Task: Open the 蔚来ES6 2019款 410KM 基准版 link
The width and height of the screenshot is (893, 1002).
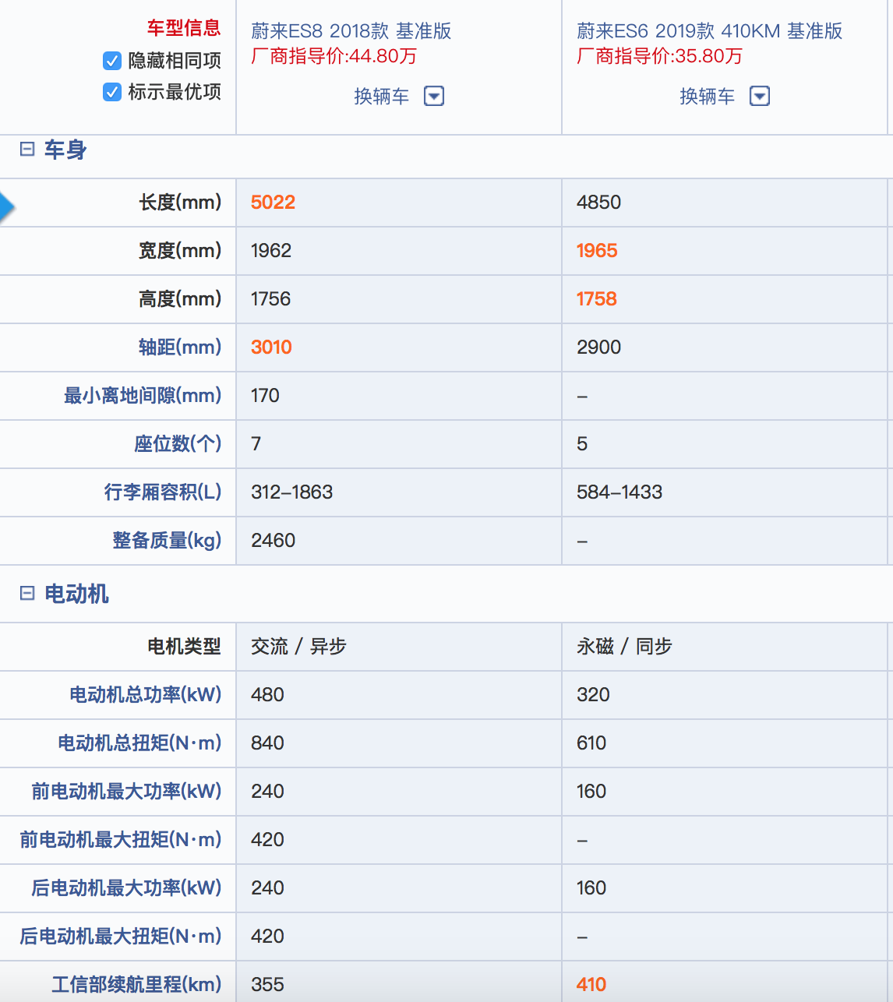Action: [710, 30]
